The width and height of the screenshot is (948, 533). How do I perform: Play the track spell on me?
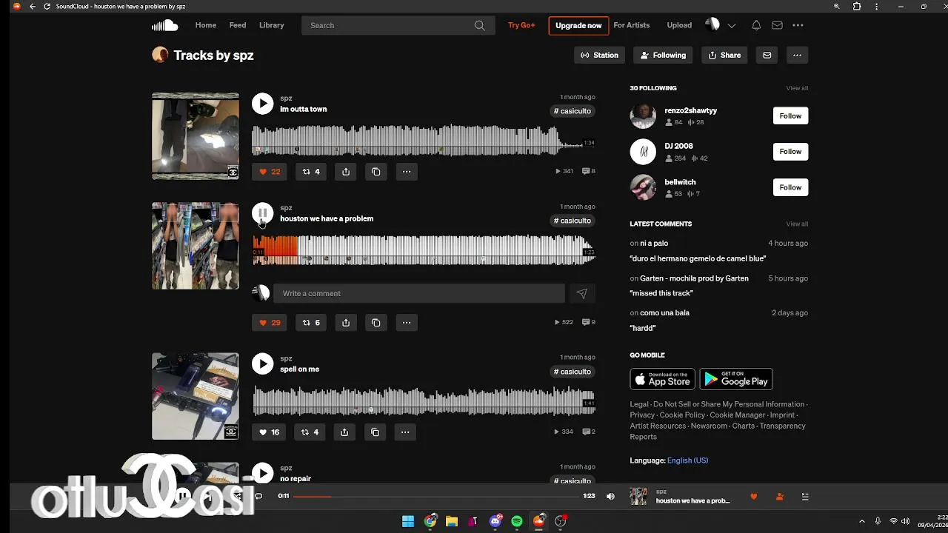262,363
